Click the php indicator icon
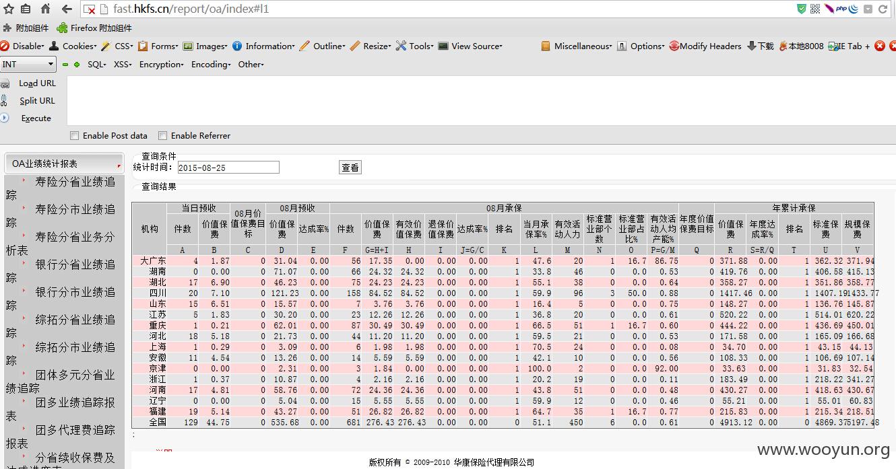This screenshot has height=469, width=896. [841, 9]
